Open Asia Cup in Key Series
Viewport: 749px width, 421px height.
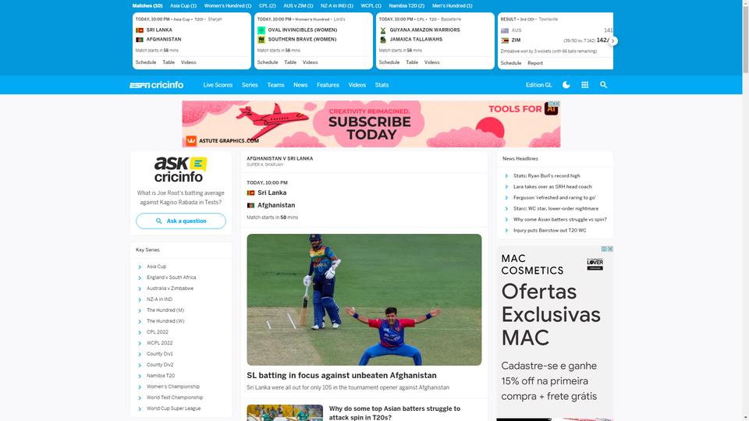(157, 267)
